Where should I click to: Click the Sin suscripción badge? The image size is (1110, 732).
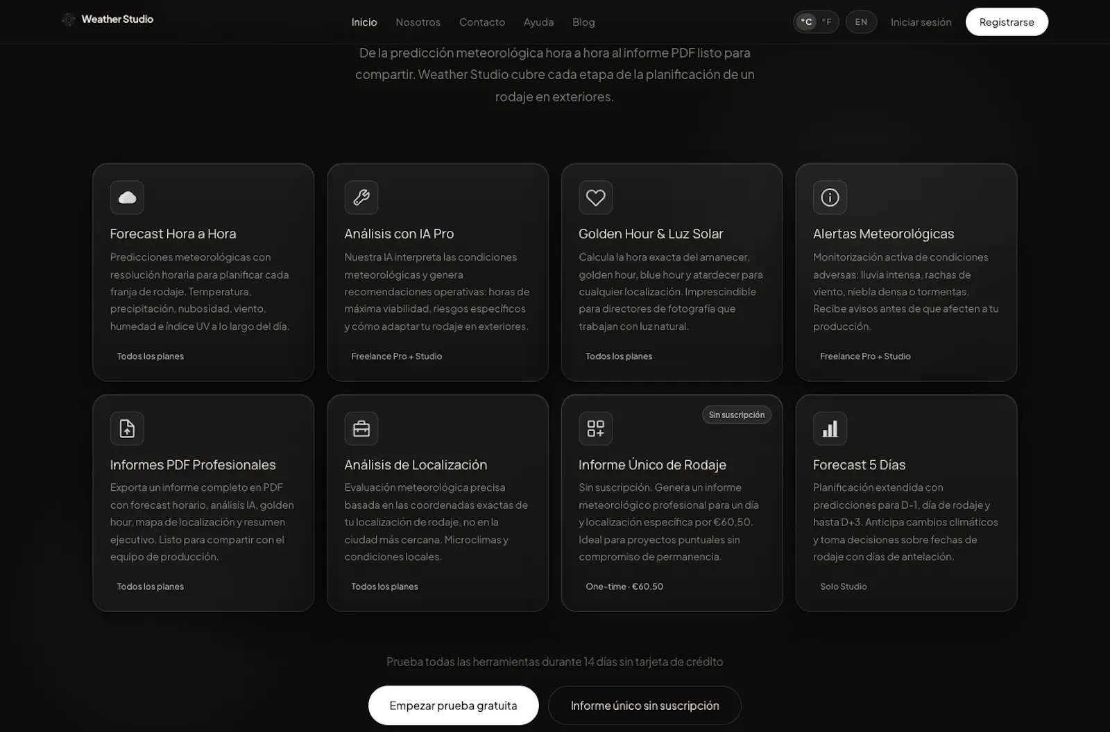[x=737, y=415]
